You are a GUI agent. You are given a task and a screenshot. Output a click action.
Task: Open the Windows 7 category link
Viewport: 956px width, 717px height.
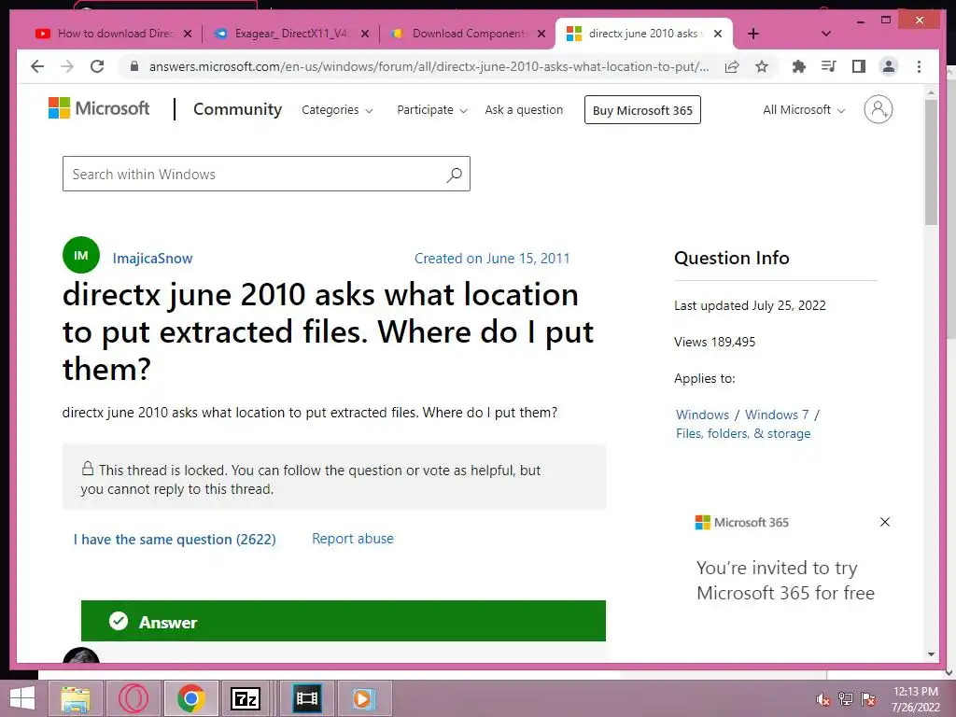776,415
